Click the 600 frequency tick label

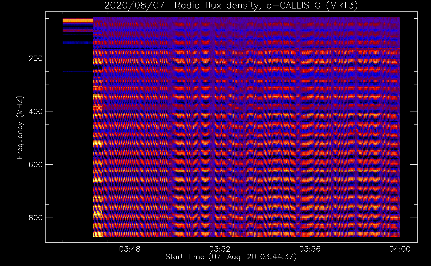36,165
